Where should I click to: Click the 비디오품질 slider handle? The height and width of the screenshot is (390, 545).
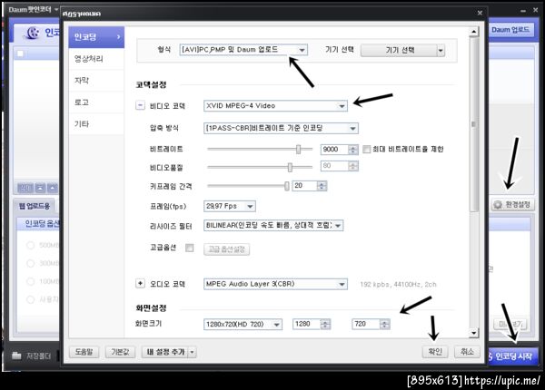(x=290, y=168)
